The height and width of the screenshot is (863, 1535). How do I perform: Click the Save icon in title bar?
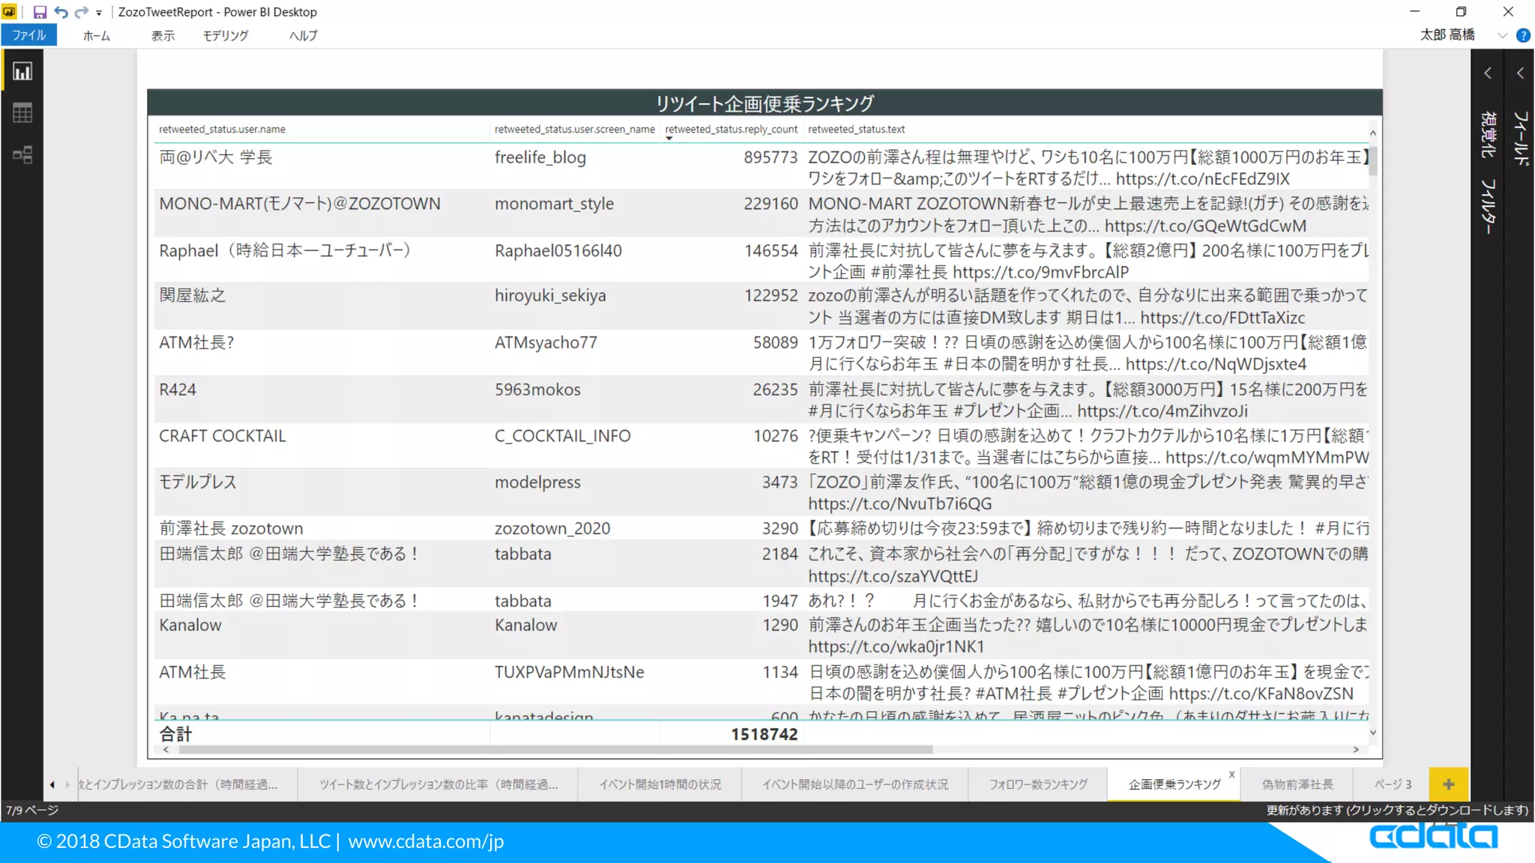[40, 12]
